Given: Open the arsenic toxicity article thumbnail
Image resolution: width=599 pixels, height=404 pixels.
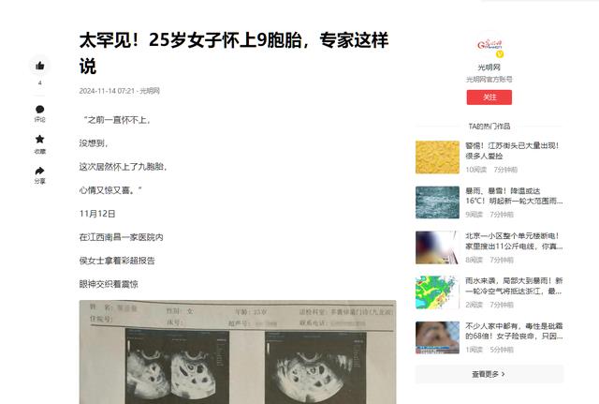Looking at the screenshot, I should tap(437, 337).
